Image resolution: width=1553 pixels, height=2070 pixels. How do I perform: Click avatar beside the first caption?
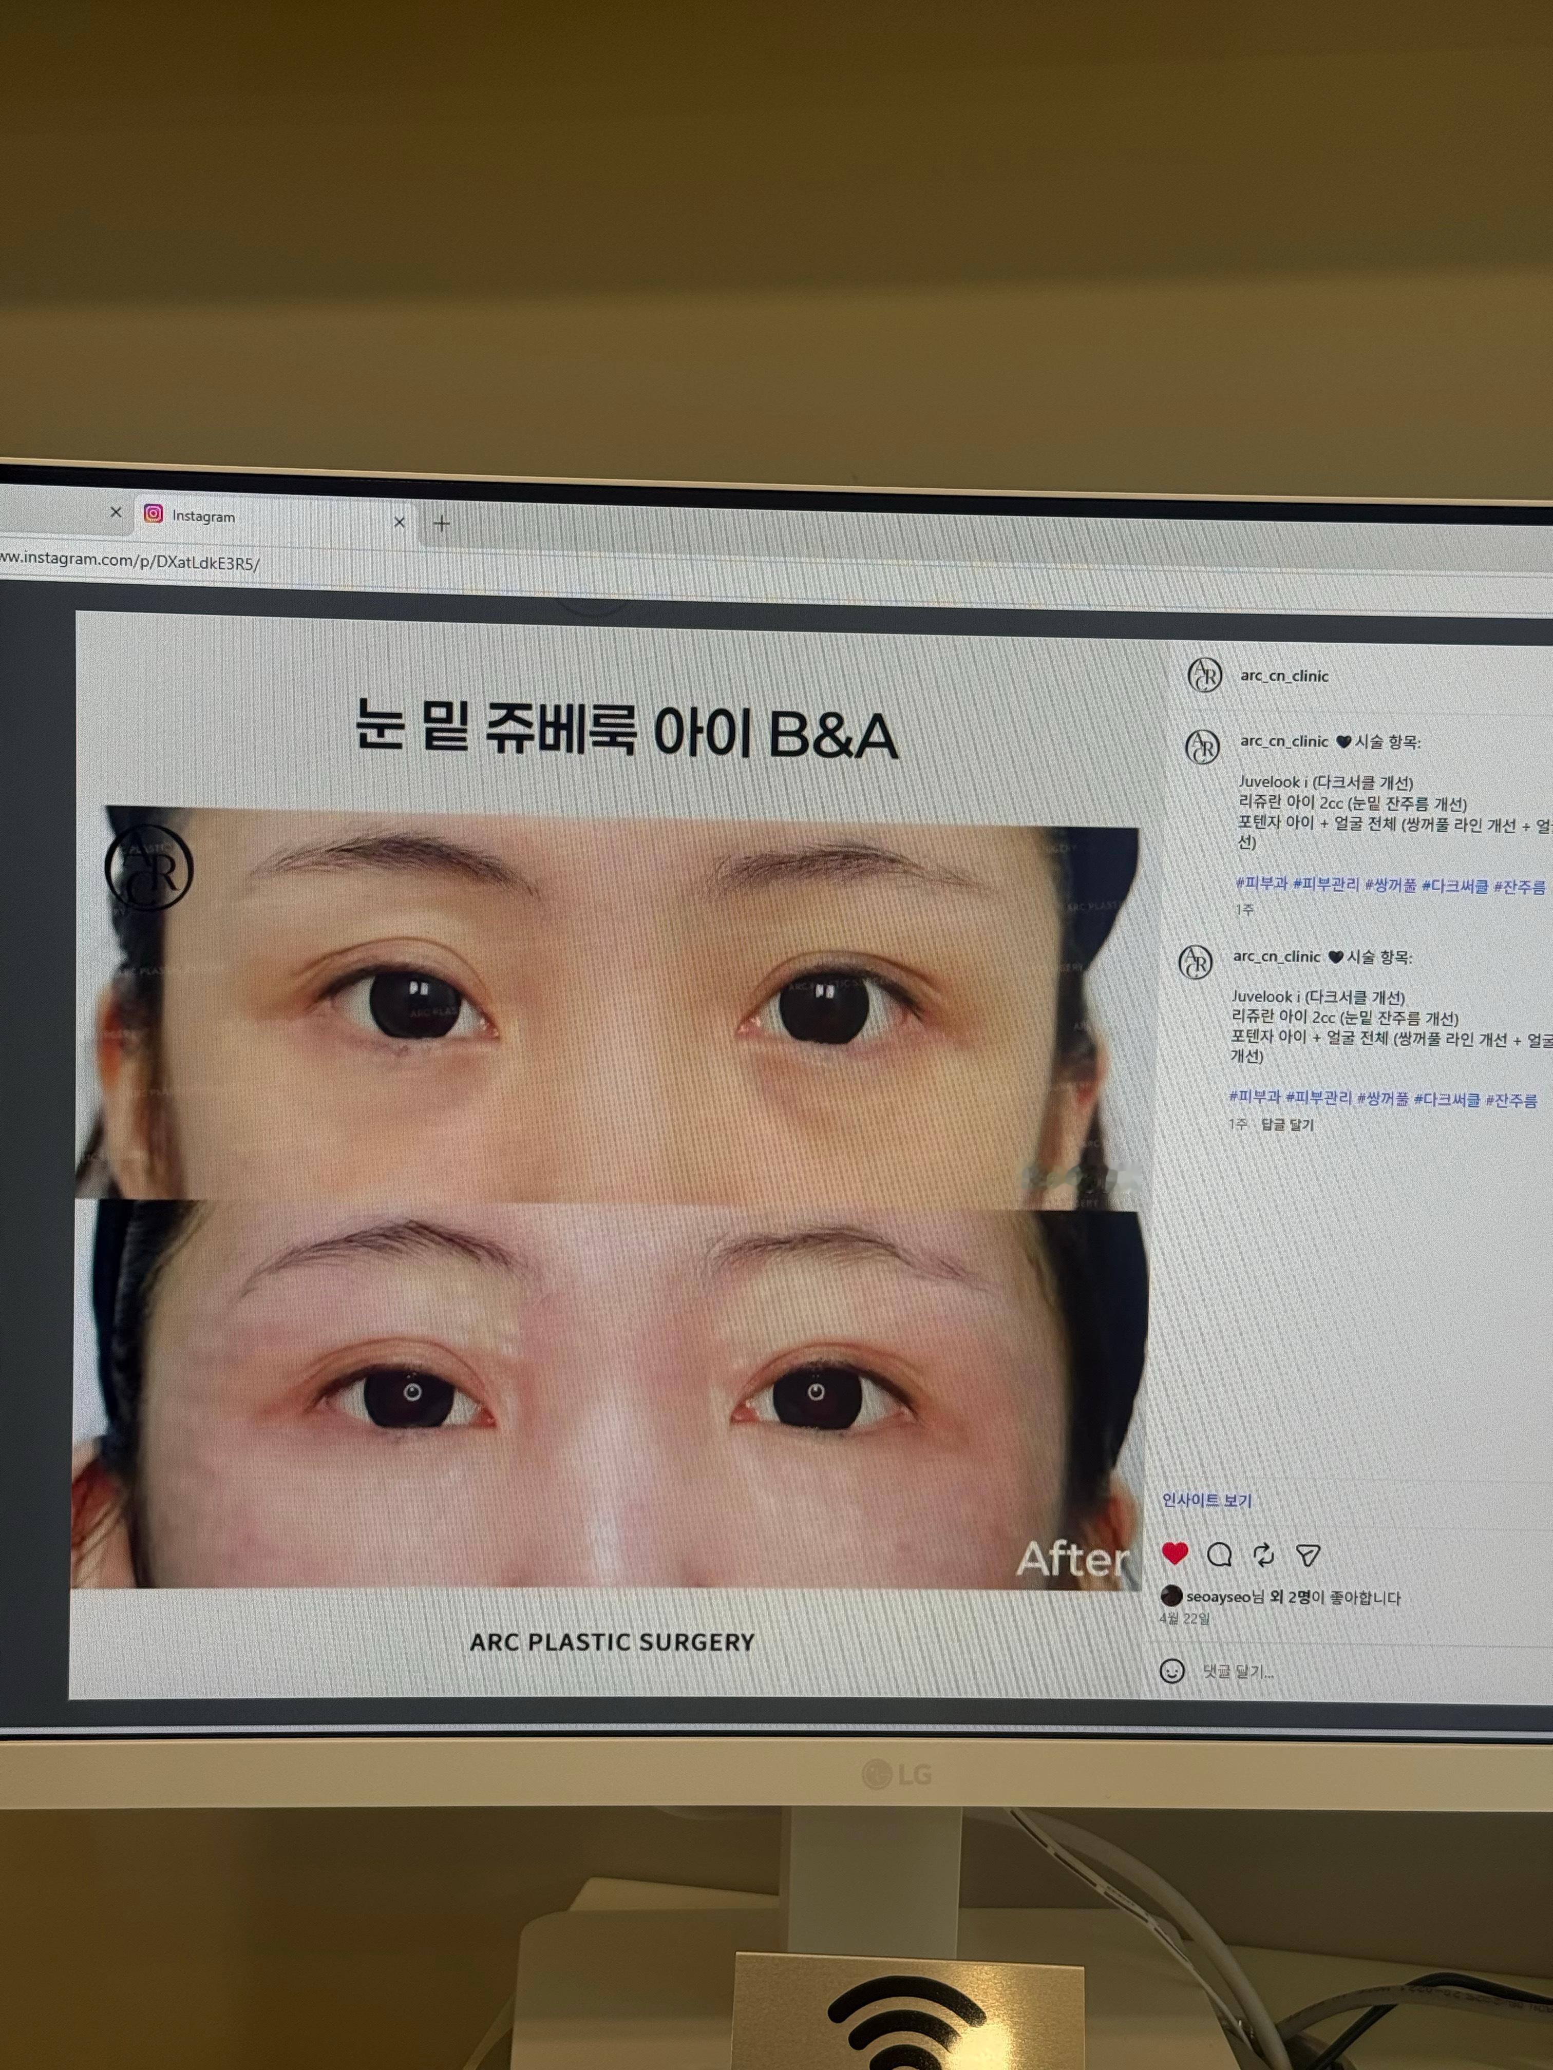tap(1202, 747)
